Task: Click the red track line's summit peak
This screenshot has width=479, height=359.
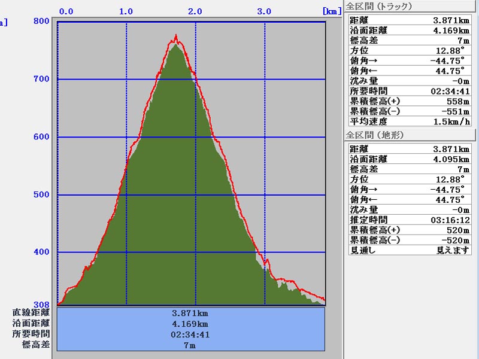Action: tap(176, 36)
